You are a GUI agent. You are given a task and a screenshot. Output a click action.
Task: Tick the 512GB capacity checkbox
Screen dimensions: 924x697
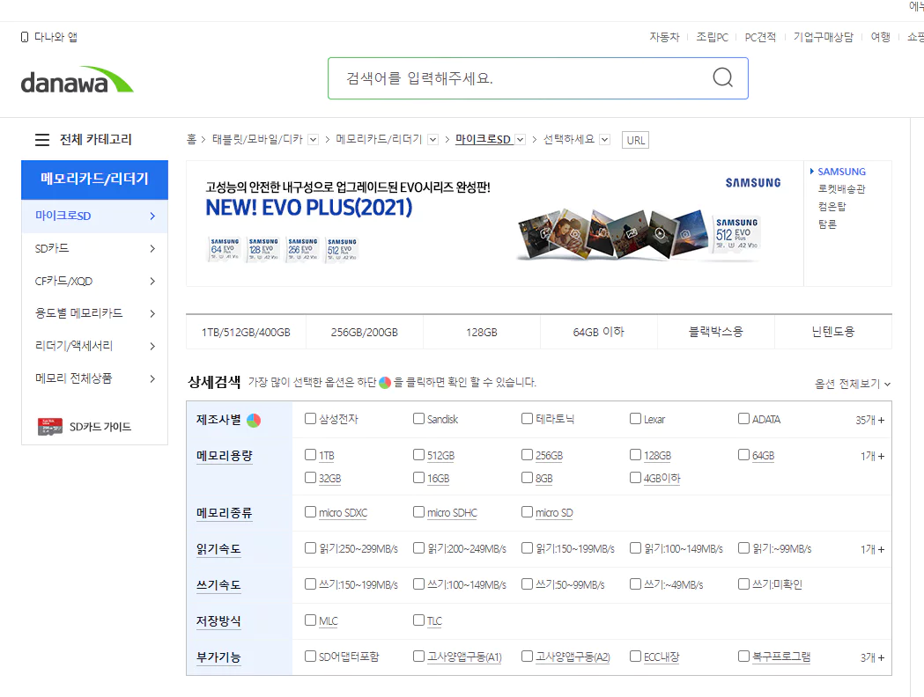click(419, 454)
